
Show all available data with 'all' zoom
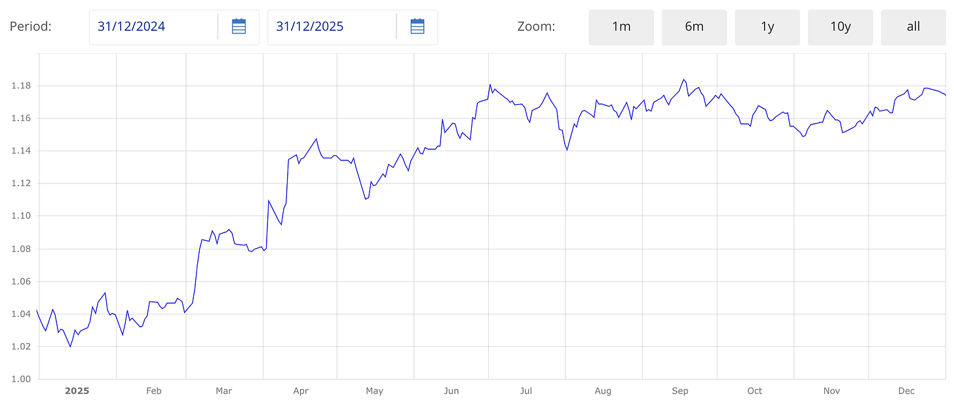pos(913,27)
